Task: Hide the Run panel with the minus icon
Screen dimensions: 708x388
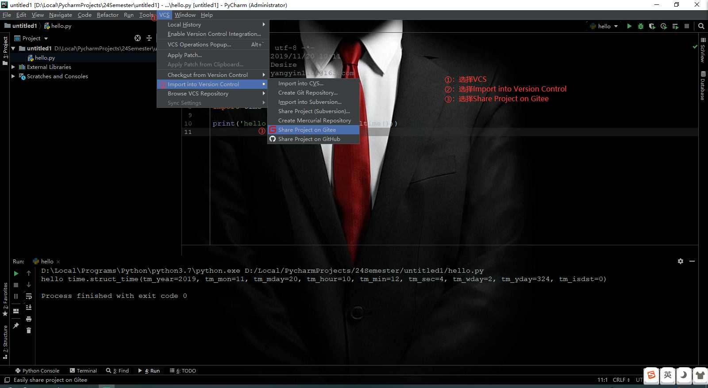Action: click(x=692, y=261)
